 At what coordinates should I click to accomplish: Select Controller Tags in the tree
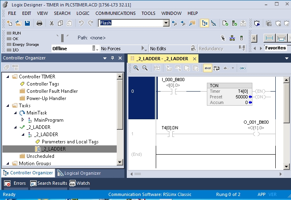pos(43,84)
